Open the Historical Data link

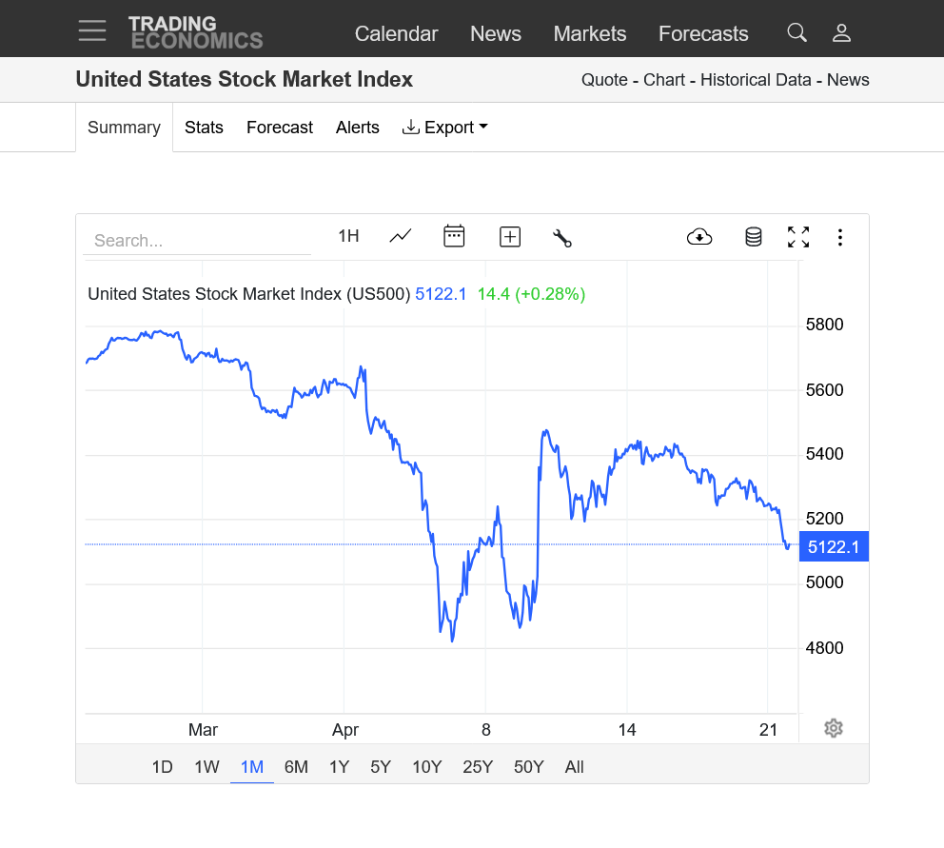tap(756, 80)
